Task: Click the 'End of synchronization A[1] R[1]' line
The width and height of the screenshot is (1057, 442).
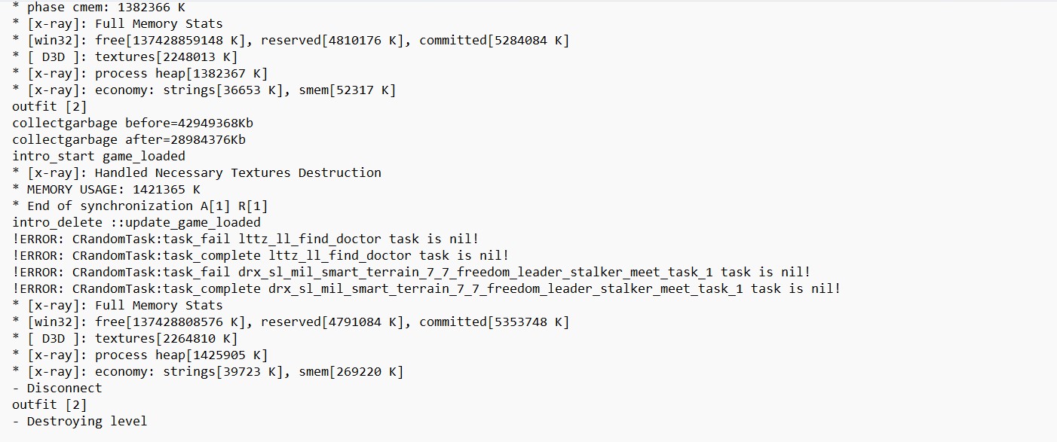Action: [x=140, y=206]
